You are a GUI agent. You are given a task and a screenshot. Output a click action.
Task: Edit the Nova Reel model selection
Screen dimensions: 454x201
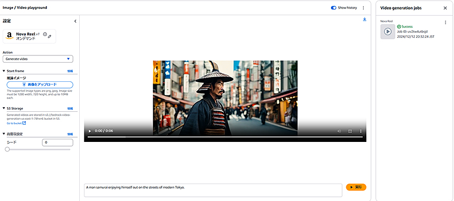pyautogui.click(x=50, y=36)
